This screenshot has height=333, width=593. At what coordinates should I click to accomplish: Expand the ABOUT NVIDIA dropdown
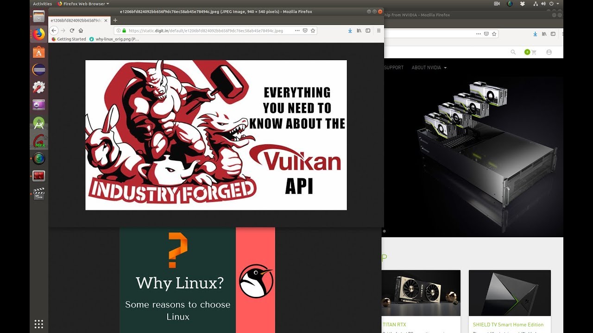[x=429, y=68]
